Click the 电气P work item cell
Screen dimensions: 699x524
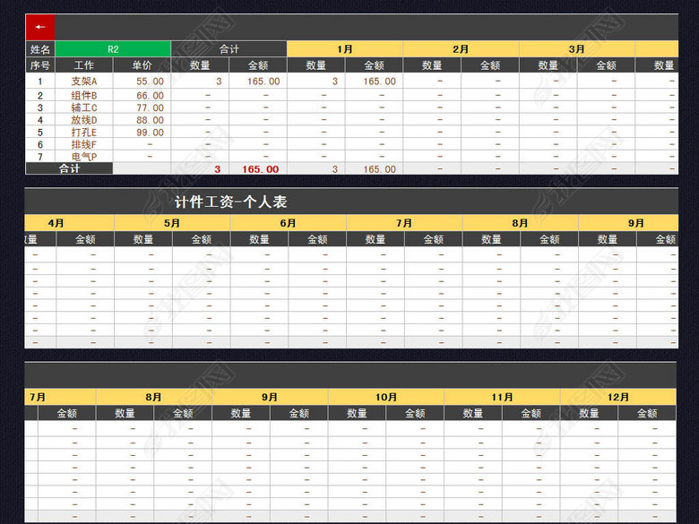[x=84, y=157]
